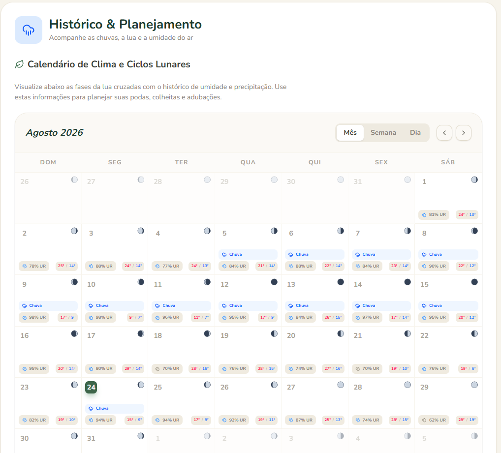This screenshot has height=453, width=501.
Task: Open Chuva event on August 13
Action: click(314, 305)
